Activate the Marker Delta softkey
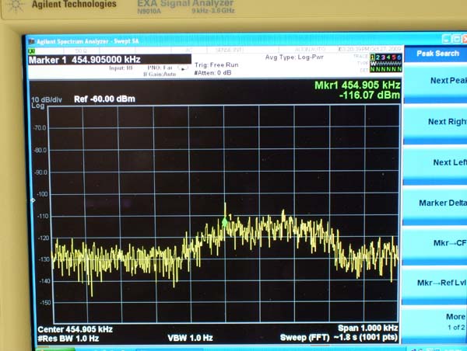Screen dimensions: 467x351 tap(436, 203)
